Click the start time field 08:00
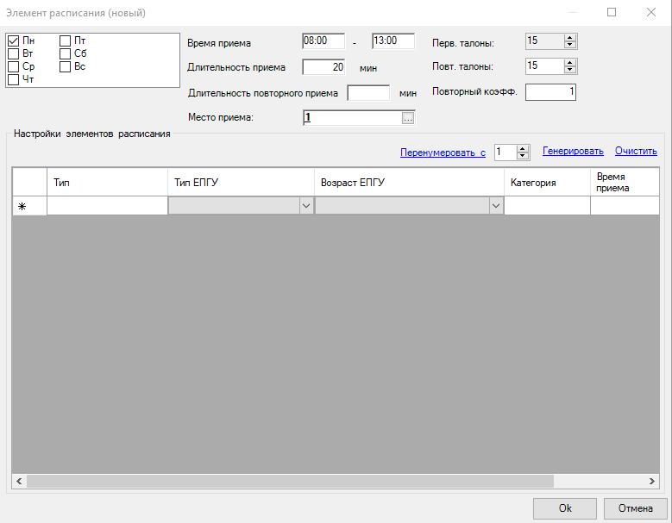Screen dimensions: 672x523 pos(323,41)
